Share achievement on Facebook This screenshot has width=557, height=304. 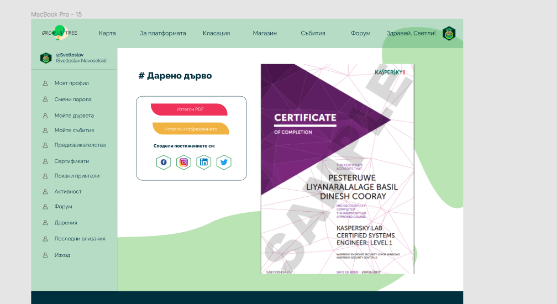click(x=164, y=163)
